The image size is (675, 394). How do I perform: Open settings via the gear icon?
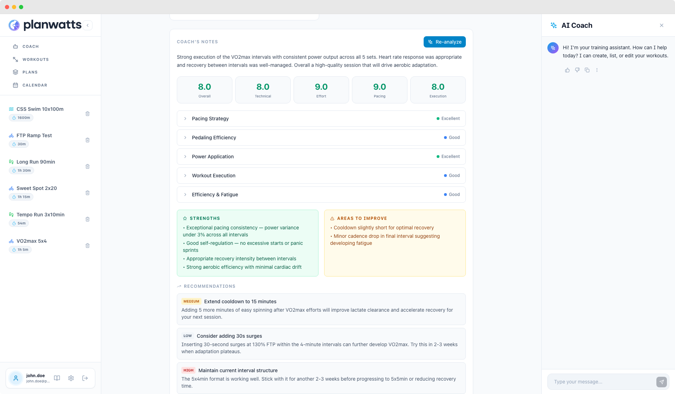click(x=71, y=378)
